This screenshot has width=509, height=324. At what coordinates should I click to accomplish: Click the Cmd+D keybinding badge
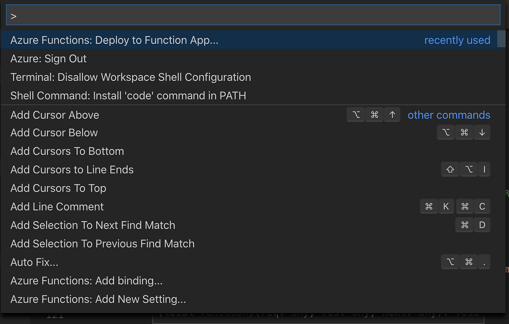[x=473, y=225]
